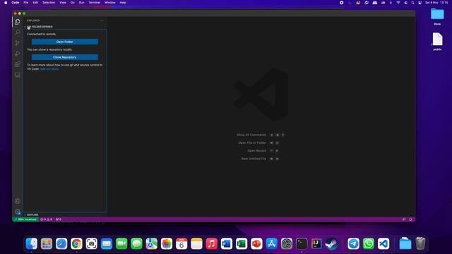Open the Apple menu
452x254 pixels.
[x=6, y=3]
